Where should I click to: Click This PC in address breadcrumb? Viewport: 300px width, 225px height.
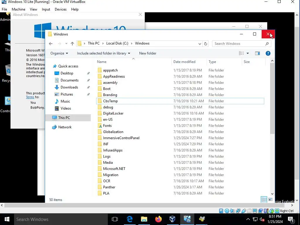pyautogui.click(x=94, y=43)
